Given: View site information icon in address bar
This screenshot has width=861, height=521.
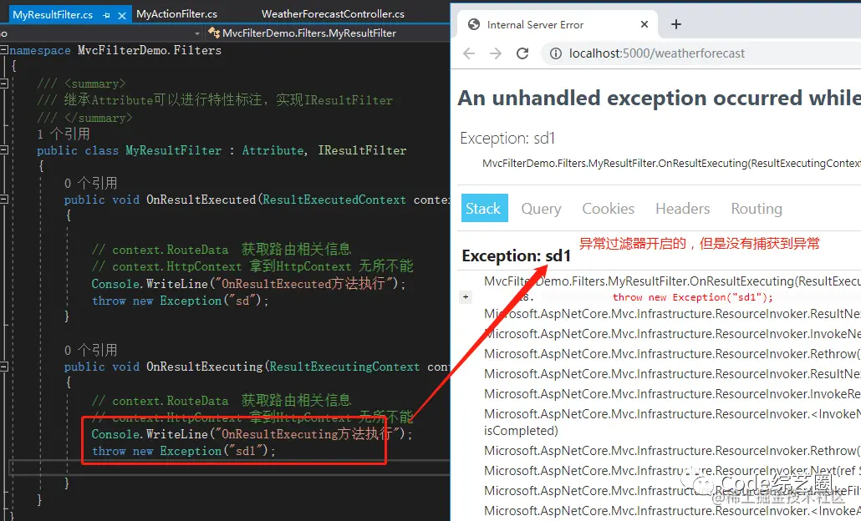Looking at the screenshot, I should point(556,53).
